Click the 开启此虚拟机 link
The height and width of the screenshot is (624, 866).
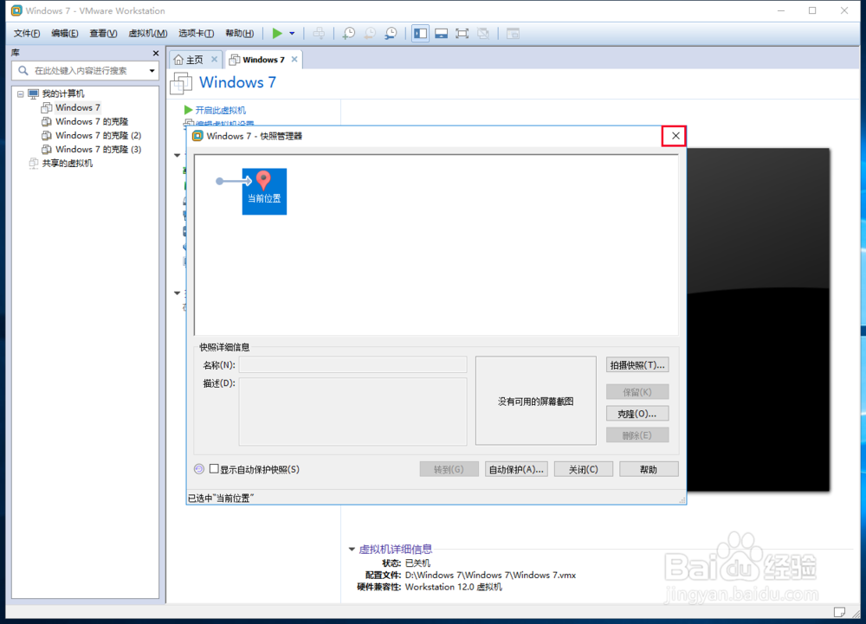(x=220, y=110)
